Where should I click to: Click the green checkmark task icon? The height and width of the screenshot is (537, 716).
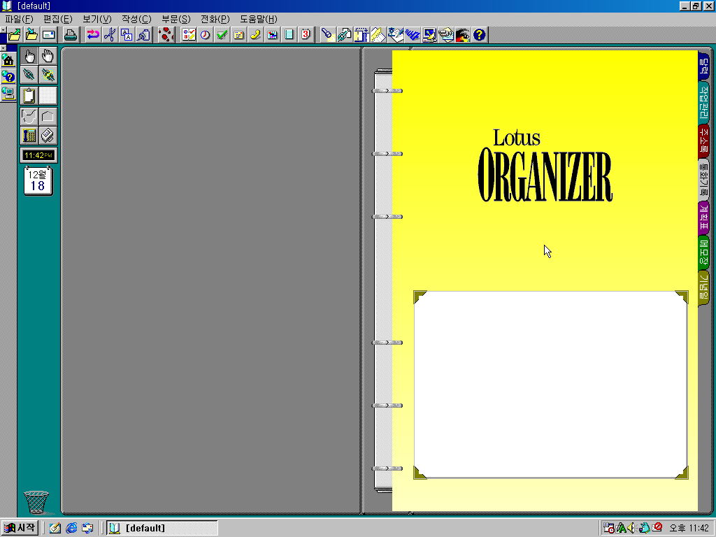[x=222, y=35]
